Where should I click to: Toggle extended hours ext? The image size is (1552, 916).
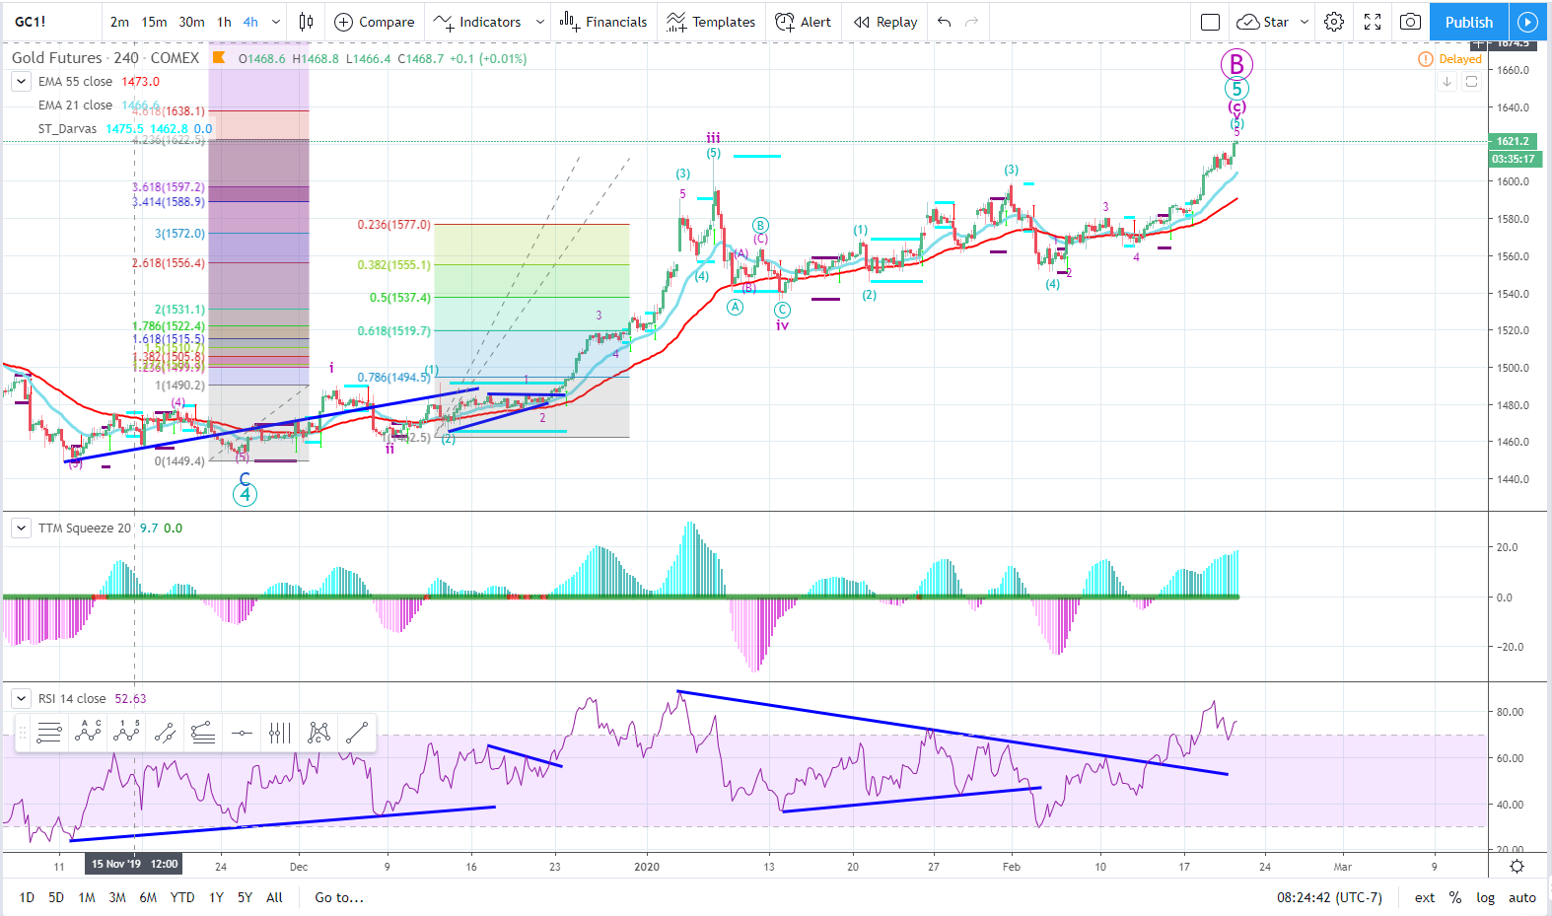pyautogui.click(x=1425, y=897)
